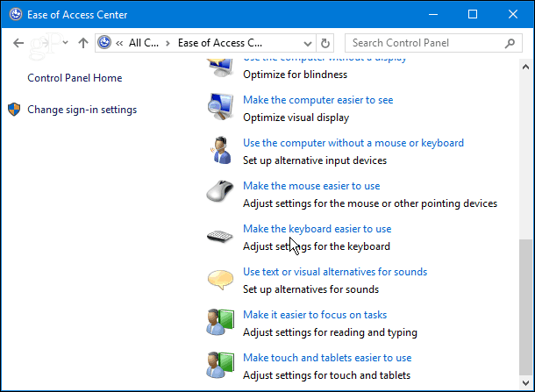The width and height of the screenshot is (535, 392).
Task: Open 'Make the keyboard easier to use'
Action: pyautogui.click(x=317, y=229)
